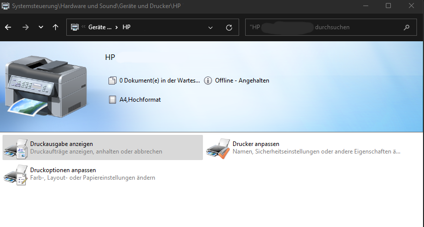The image size is (424, 227).
Task: Open 'Druckoptionen anpassen'
Action: click(103, 174)
